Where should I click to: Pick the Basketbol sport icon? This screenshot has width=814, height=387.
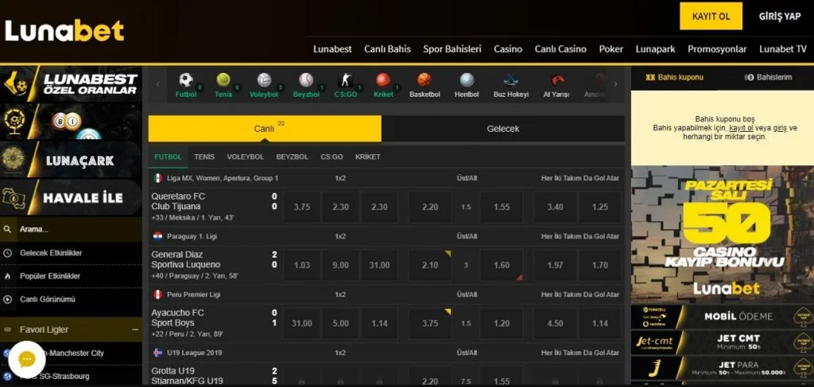click(424, 80)
